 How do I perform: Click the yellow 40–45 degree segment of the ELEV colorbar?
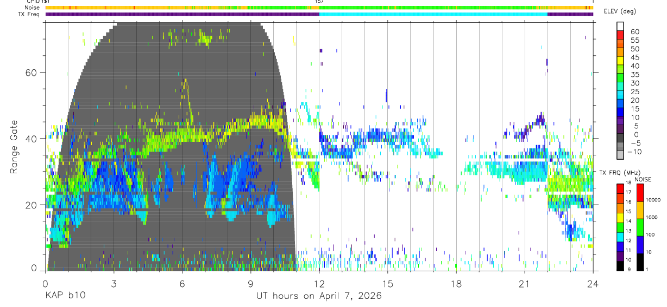621,61
